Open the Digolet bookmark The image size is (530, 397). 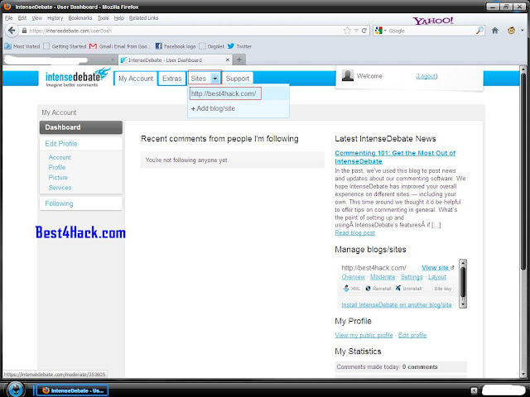coord(212,46)
